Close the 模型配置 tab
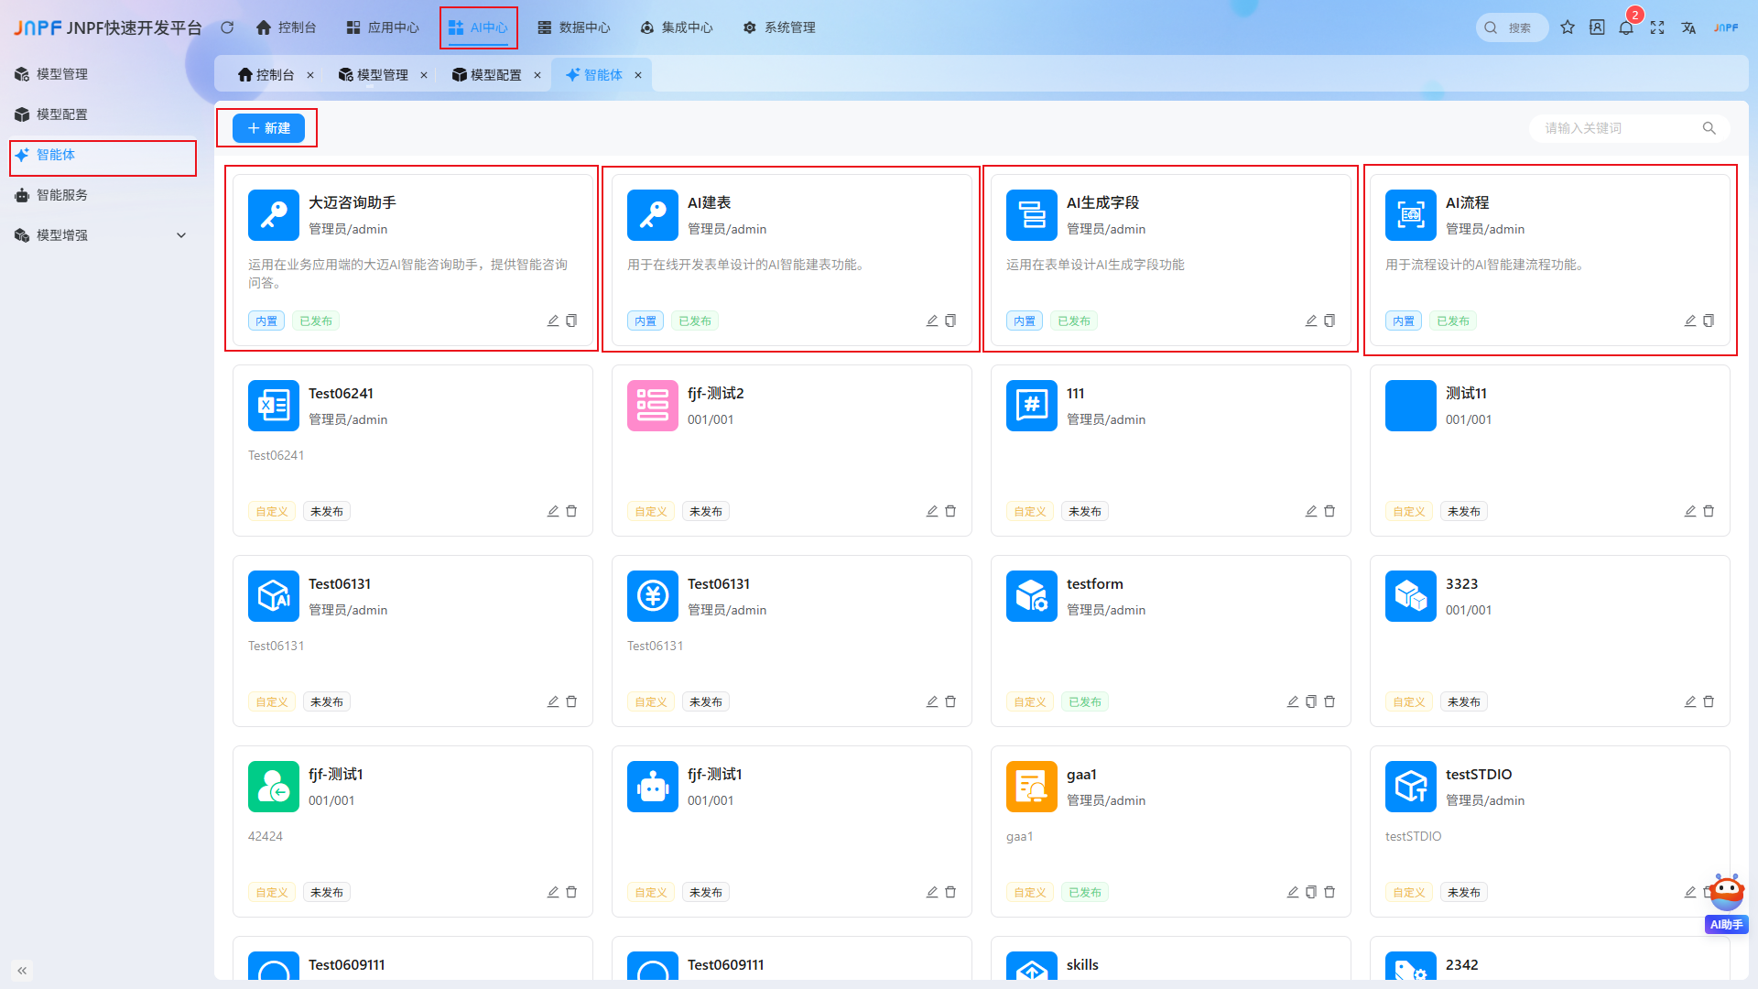The height and width of the screenshot is (989, 1758). 537,75
